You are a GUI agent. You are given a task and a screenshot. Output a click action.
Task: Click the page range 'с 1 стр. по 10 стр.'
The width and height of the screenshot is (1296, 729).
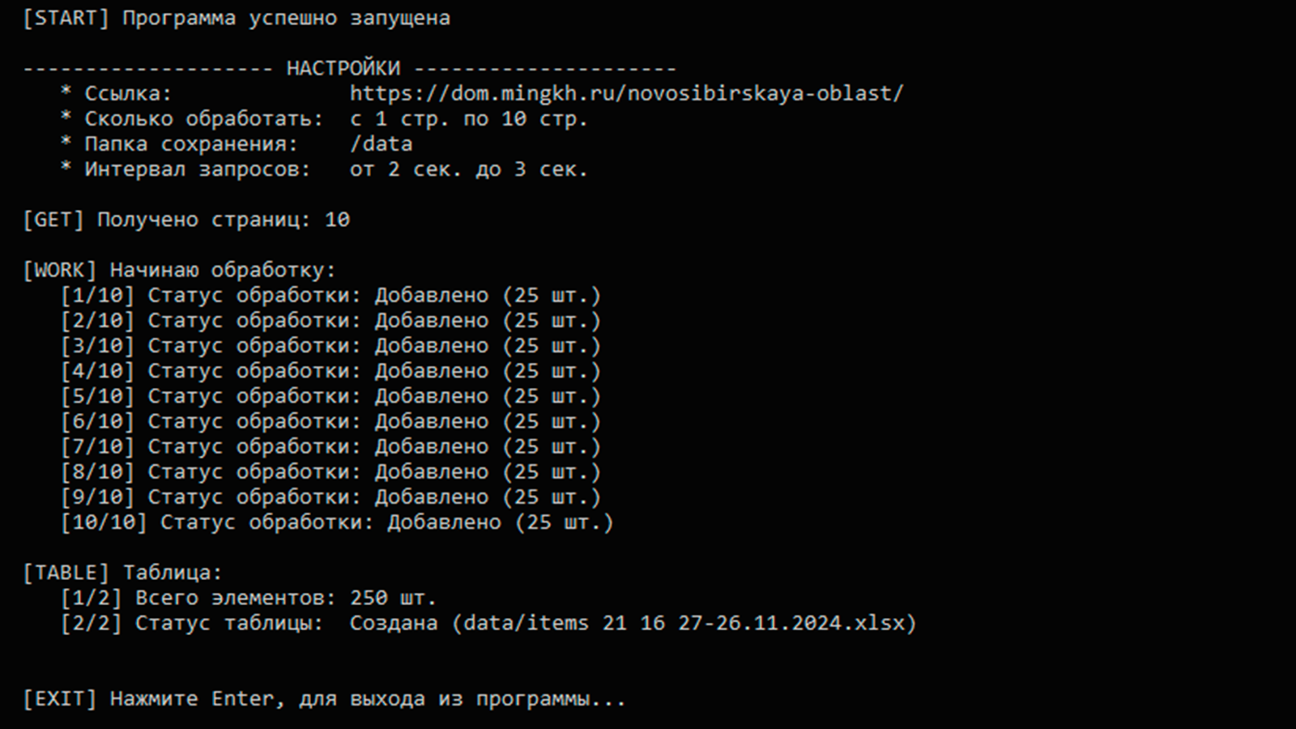(x=468, y=119)
